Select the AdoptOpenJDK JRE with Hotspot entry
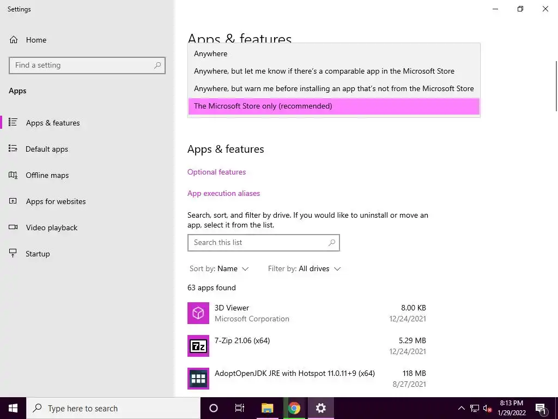The image size is (558, 419). coord(307,379)
